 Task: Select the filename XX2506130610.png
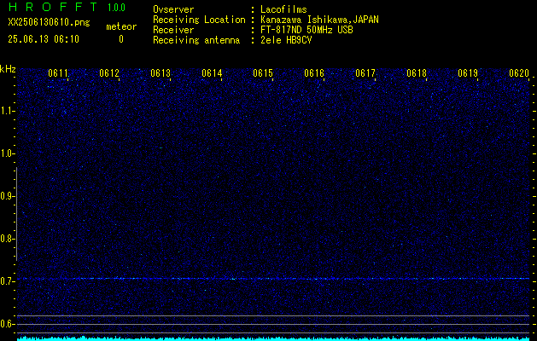pos(49,23)
